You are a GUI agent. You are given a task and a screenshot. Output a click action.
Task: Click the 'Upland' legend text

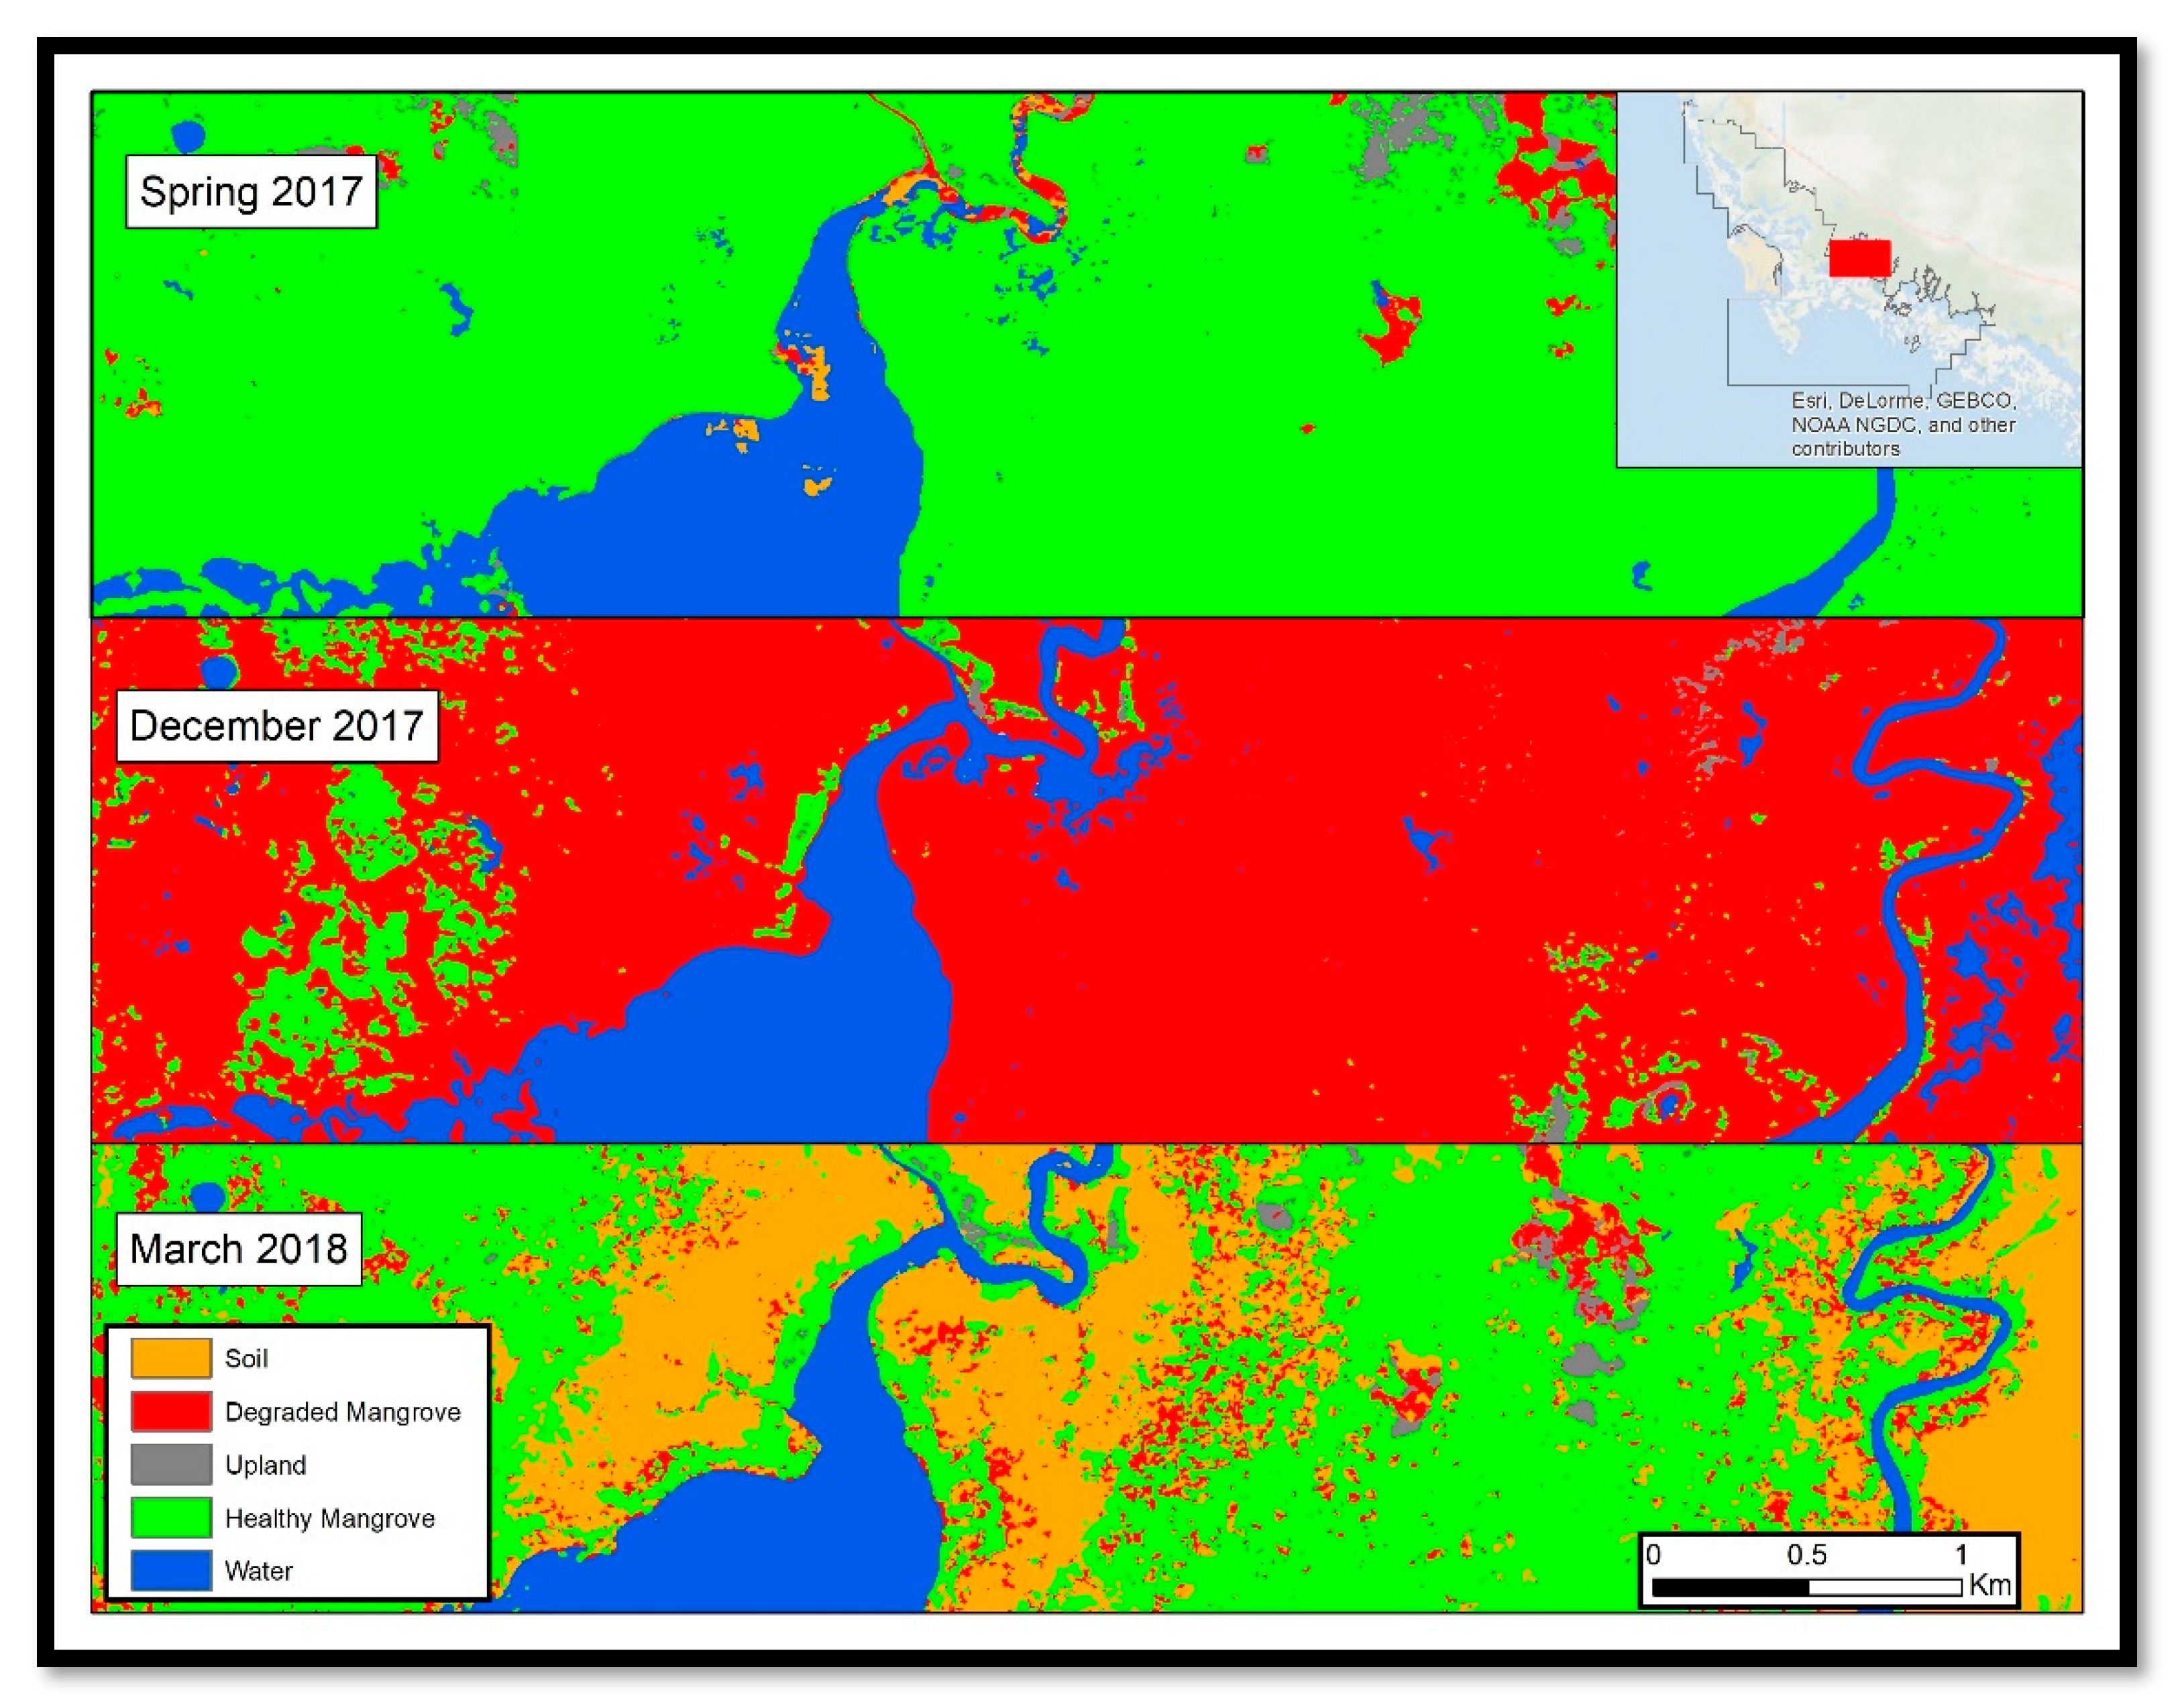tap(265, 1465)
